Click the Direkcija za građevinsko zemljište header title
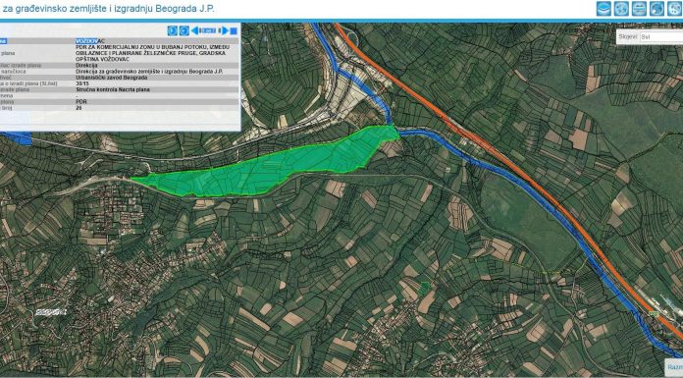683x378 pixels. pos(109,8)
